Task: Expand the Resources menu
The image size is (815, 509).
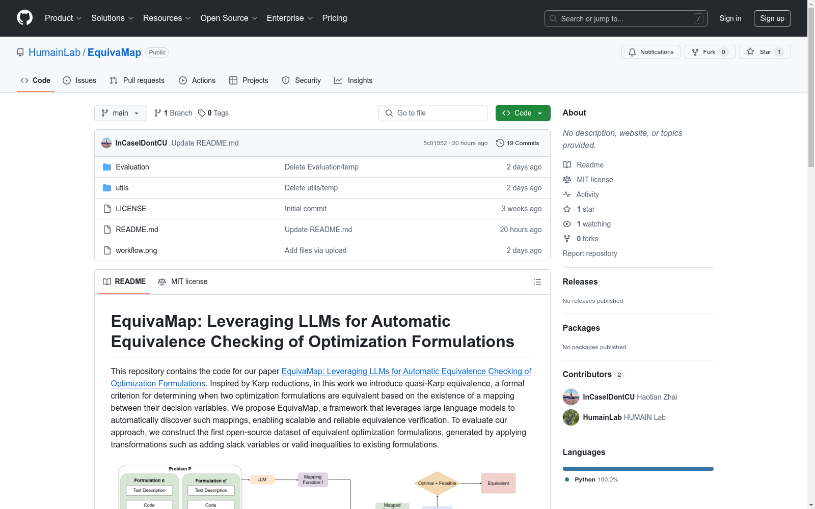Action: pos(167,18)
